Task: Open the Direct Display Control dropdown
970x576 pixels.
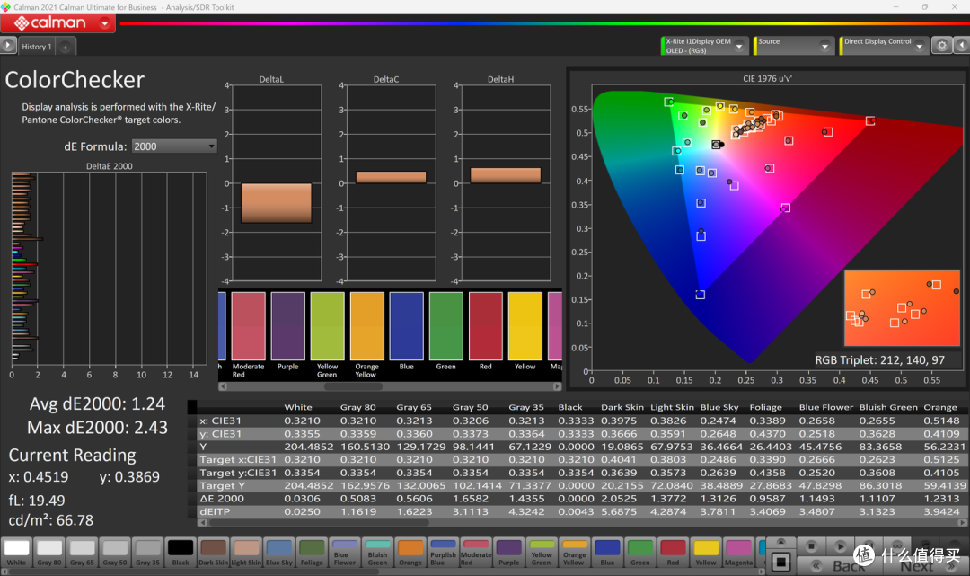Action: click(x=884, y=46)
